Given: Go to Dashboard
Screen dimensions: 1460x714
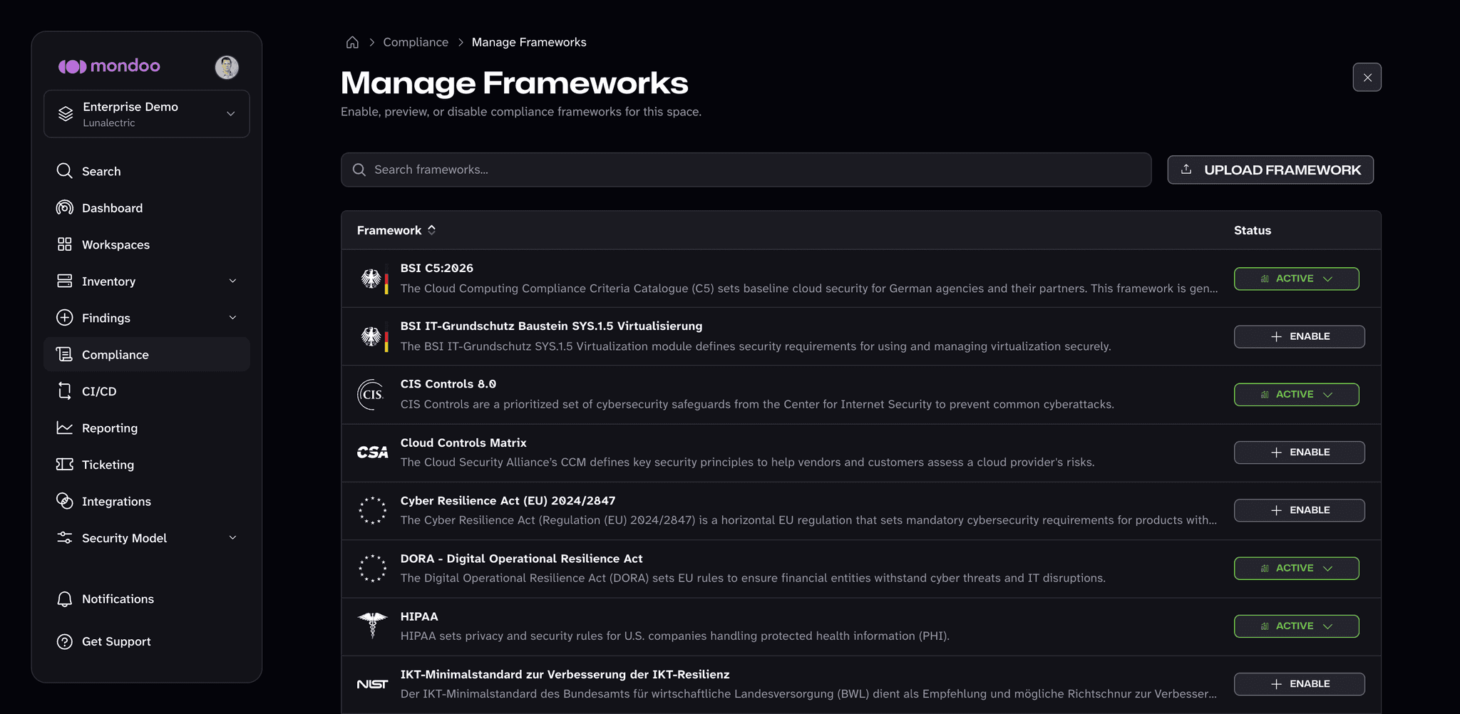Looking at the screenshot, I should click(147, 207).
